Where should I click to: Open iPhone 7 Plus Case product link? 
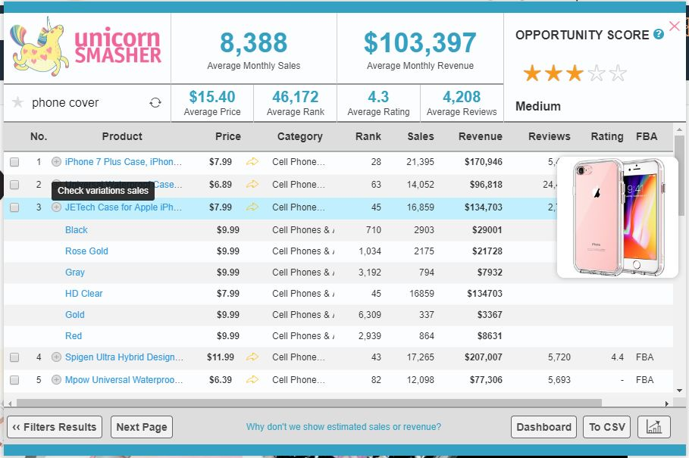click(124, 162)
